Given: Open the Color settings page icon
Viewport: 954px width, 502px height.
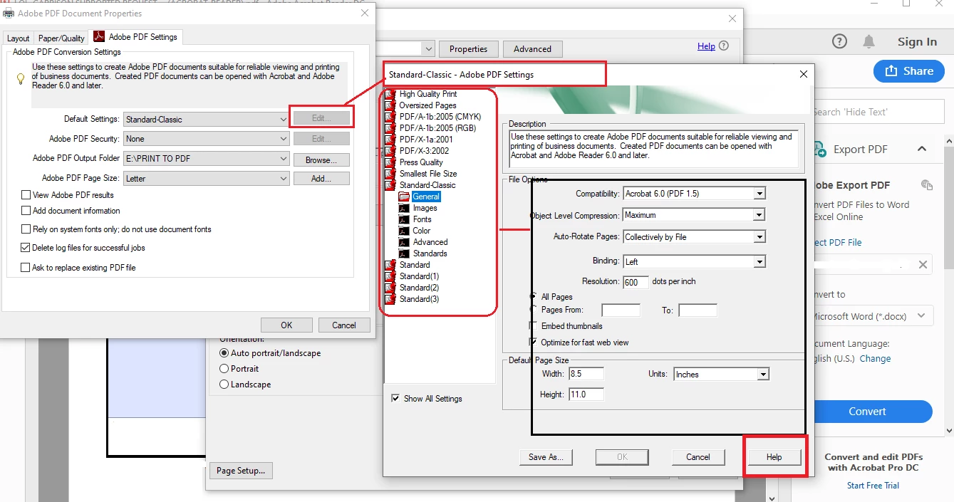Looking at the screenshot, I should 404,231.
